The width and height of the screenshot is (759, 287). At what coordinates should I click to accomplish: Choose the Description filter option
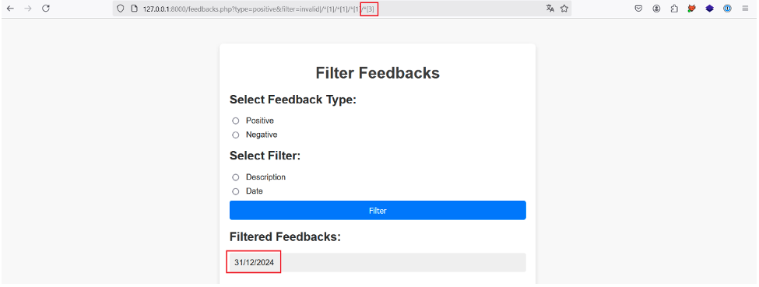236,177
